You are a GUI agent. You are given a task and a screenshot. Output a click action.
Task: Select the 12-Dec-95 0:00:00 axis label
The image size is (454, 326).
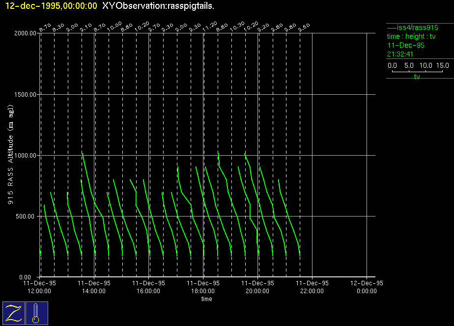tap(367, 287)
